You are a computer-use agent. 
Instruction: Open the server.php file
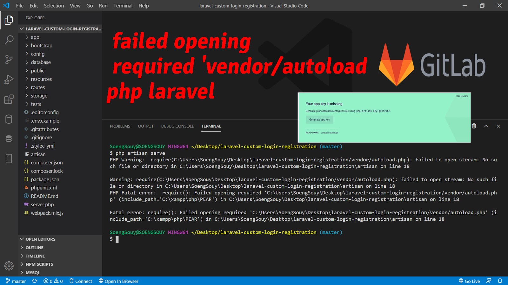pos(60,204)
